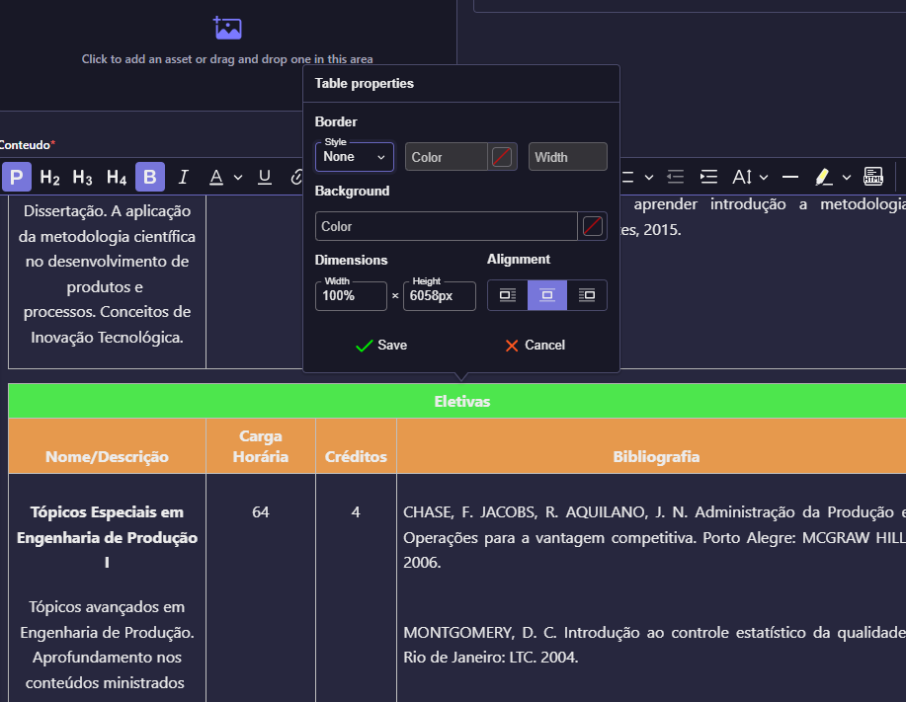Click the cell with value 64
Image resolution: width=906 pixels, height=702 pixels.
[x=261, y=512]
